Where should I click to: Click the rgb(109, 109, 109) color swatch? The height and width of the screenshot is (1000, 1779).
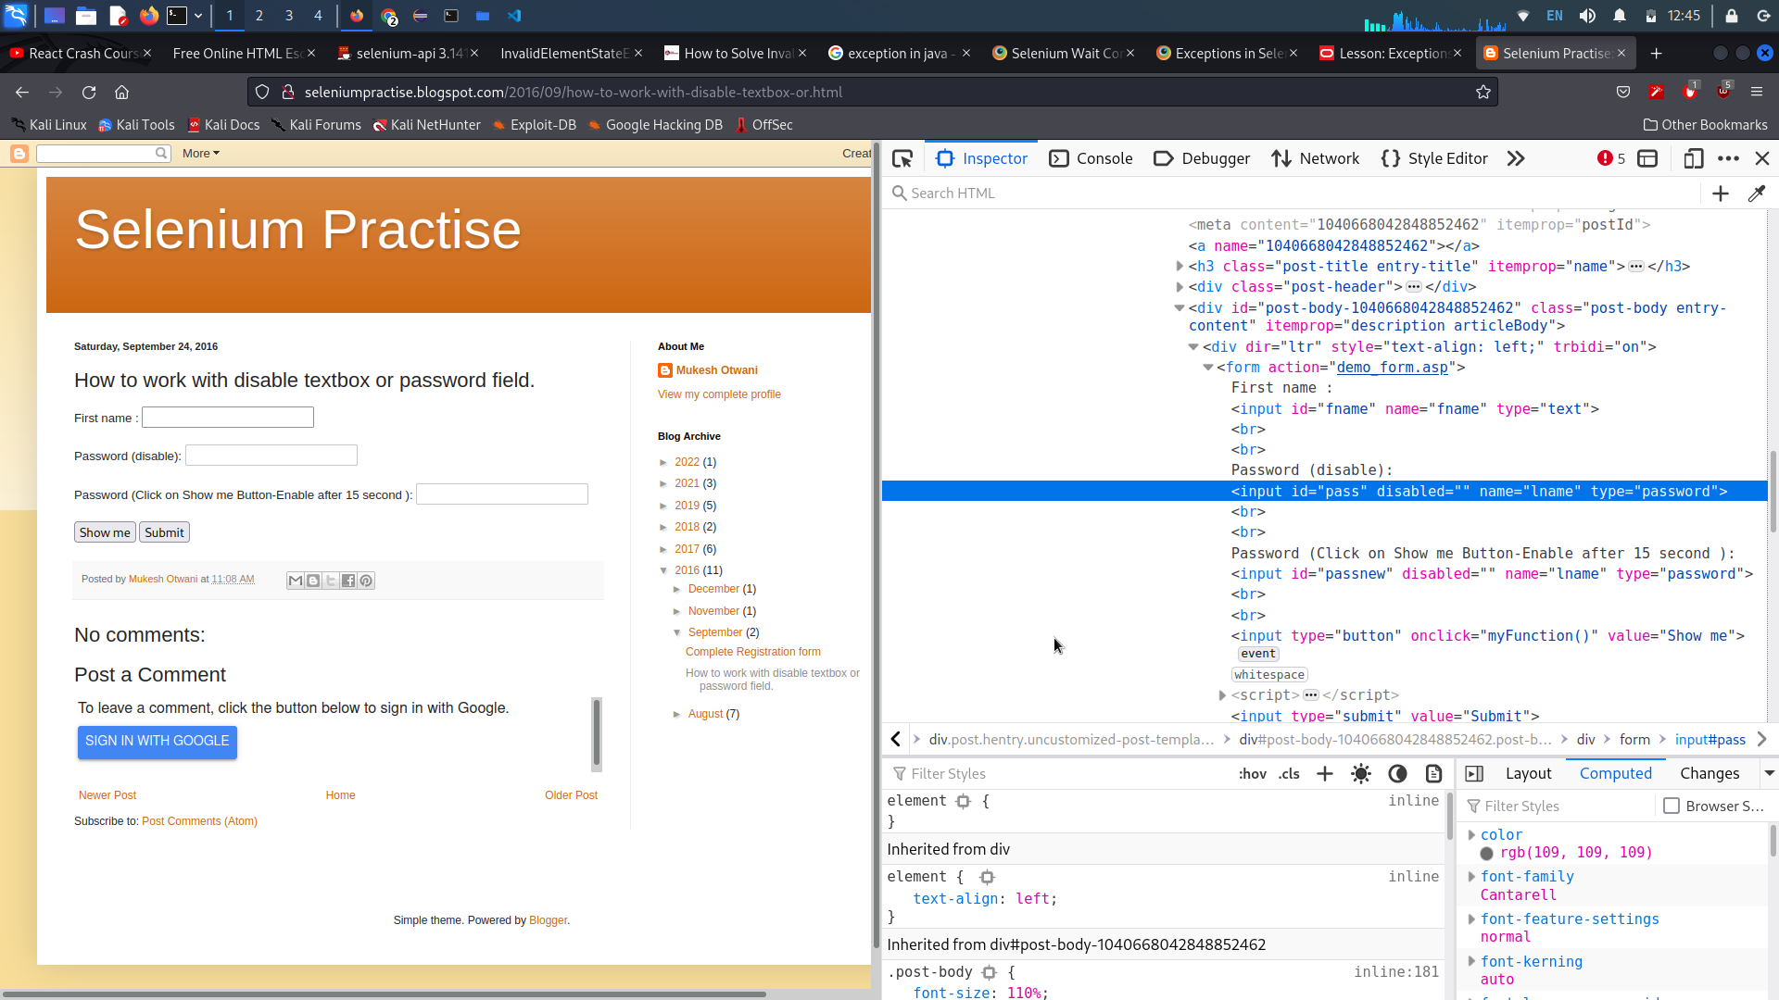click(1489, 853)
